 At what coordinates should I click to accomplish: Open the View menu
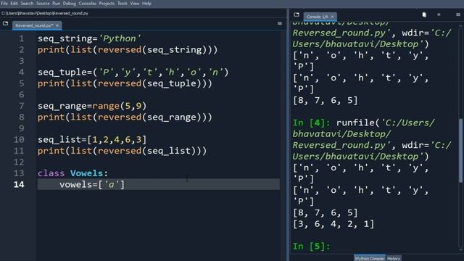[135, 4]
